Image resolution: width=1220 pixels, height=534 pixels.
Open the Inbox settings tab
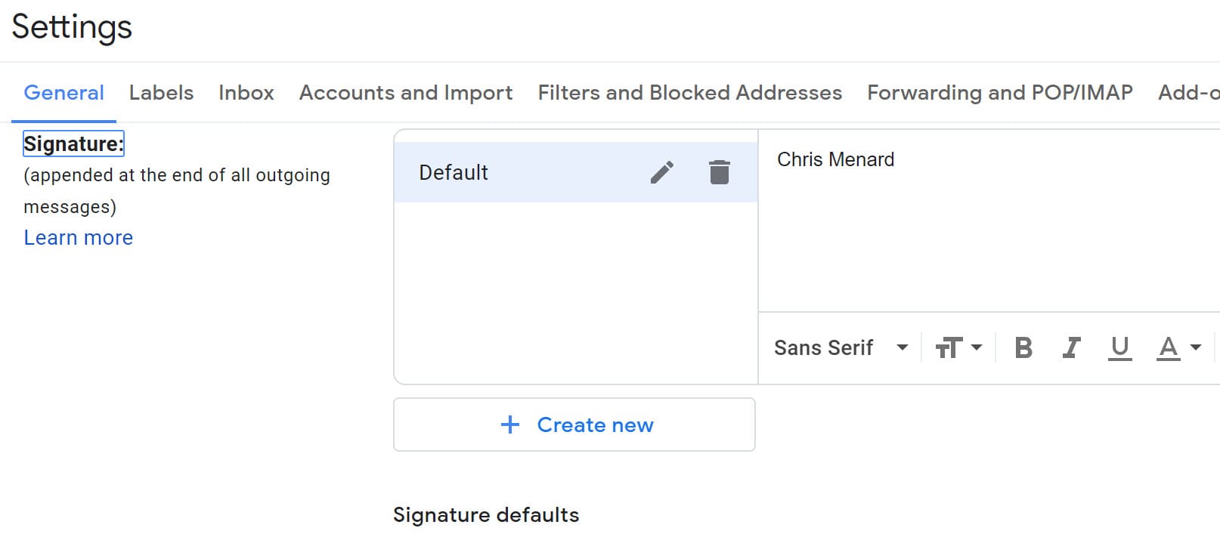(246, 92)
